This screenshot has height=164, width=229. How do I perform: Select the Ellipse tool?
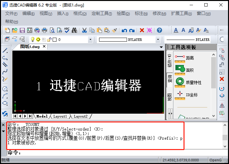5,103
